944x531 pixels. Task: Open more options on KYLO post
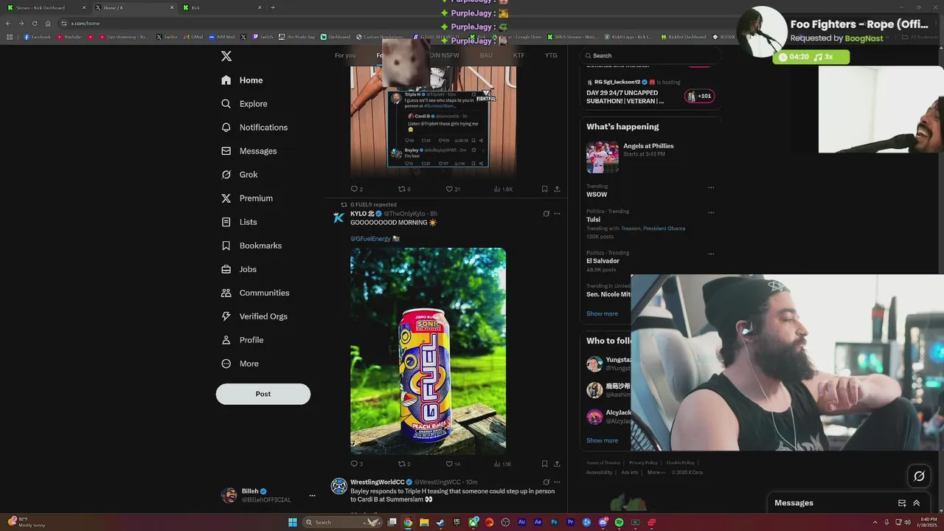[557, 214]
